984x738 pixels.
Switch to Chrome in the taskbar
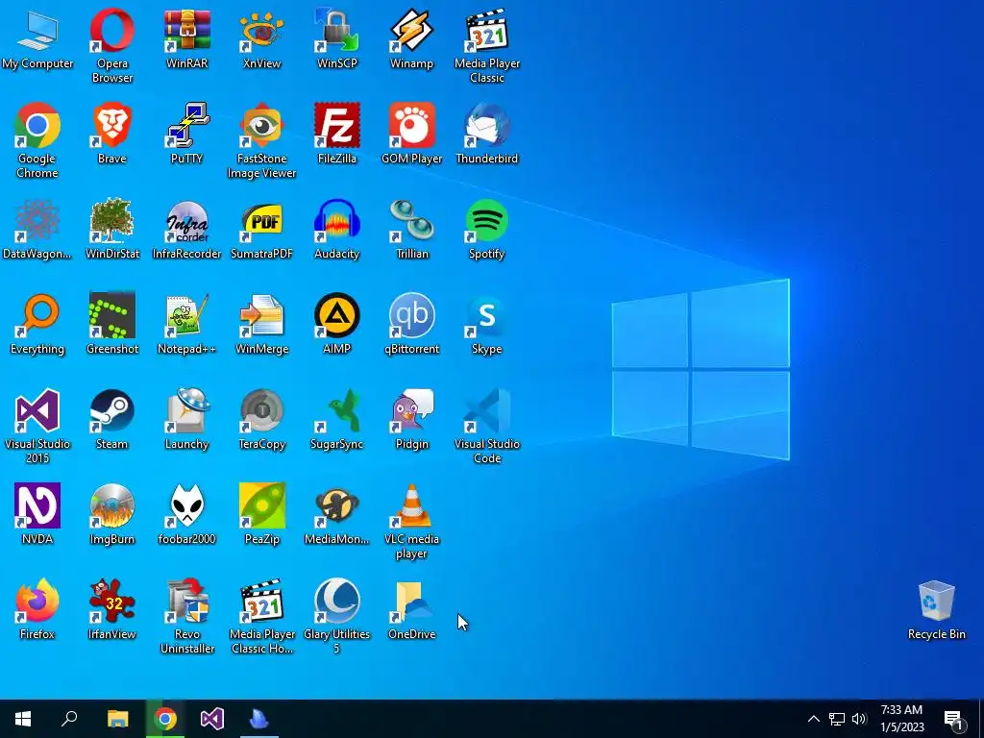click(165, 719)
